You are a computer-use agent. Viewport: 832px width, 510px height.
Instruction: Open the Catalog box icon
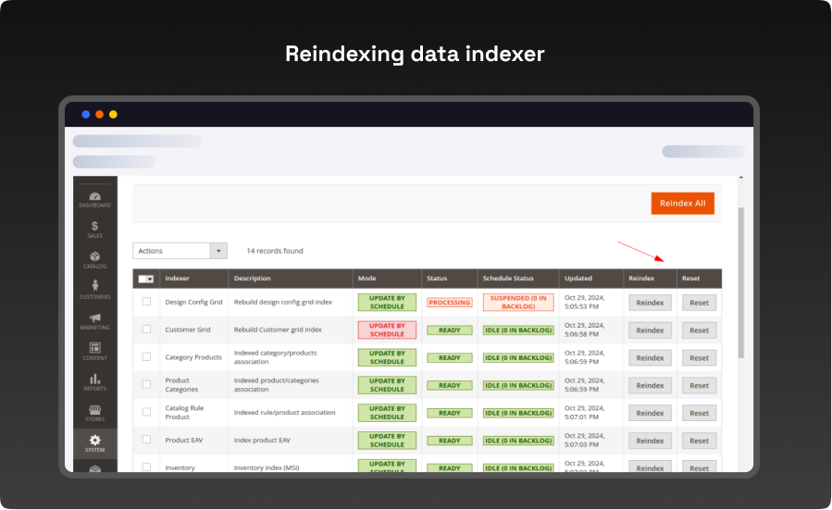[95, 257]
